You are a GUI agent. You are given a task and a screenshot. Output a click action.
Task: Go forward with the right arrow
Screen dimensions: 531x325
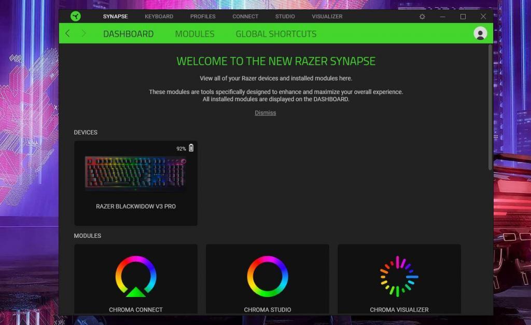click(84, 34)
